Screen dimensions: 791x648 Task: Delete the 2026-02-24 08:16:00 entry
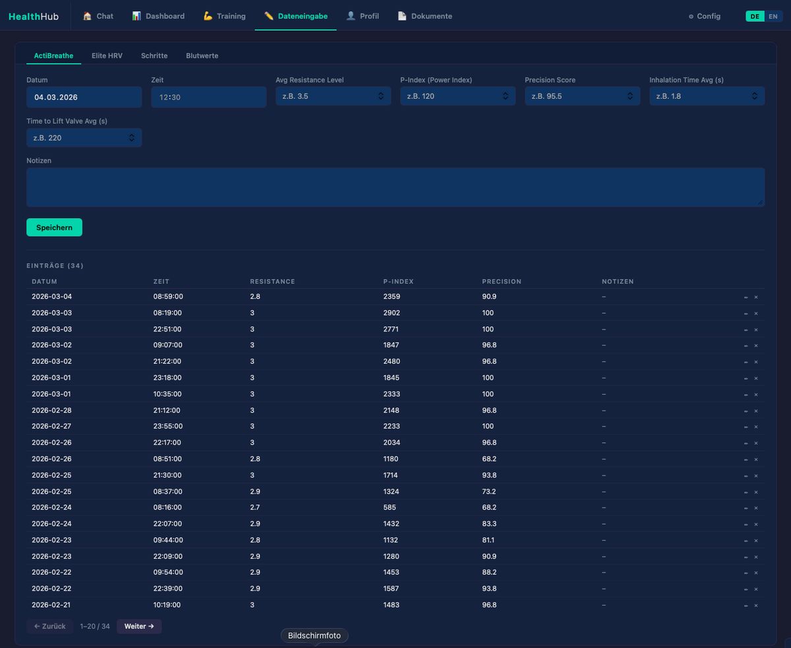[756, 508]
